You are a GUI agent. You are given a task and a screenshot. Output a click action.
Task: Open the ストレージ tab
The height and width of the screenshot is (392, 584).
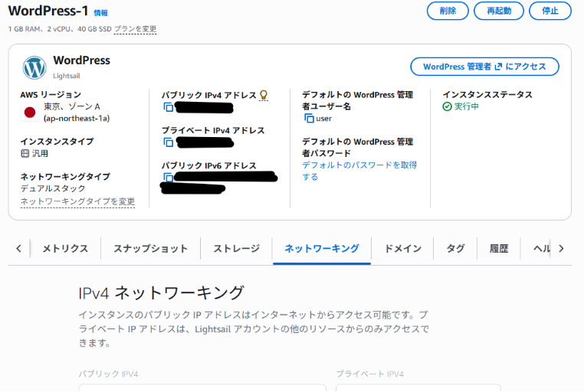[237, 248]
